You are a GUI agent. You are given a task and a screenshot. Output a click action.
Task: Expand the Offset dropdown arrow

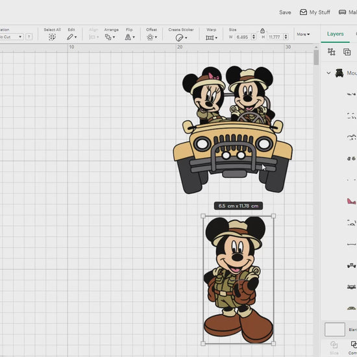pyautogui.click(x=156, y=37)
